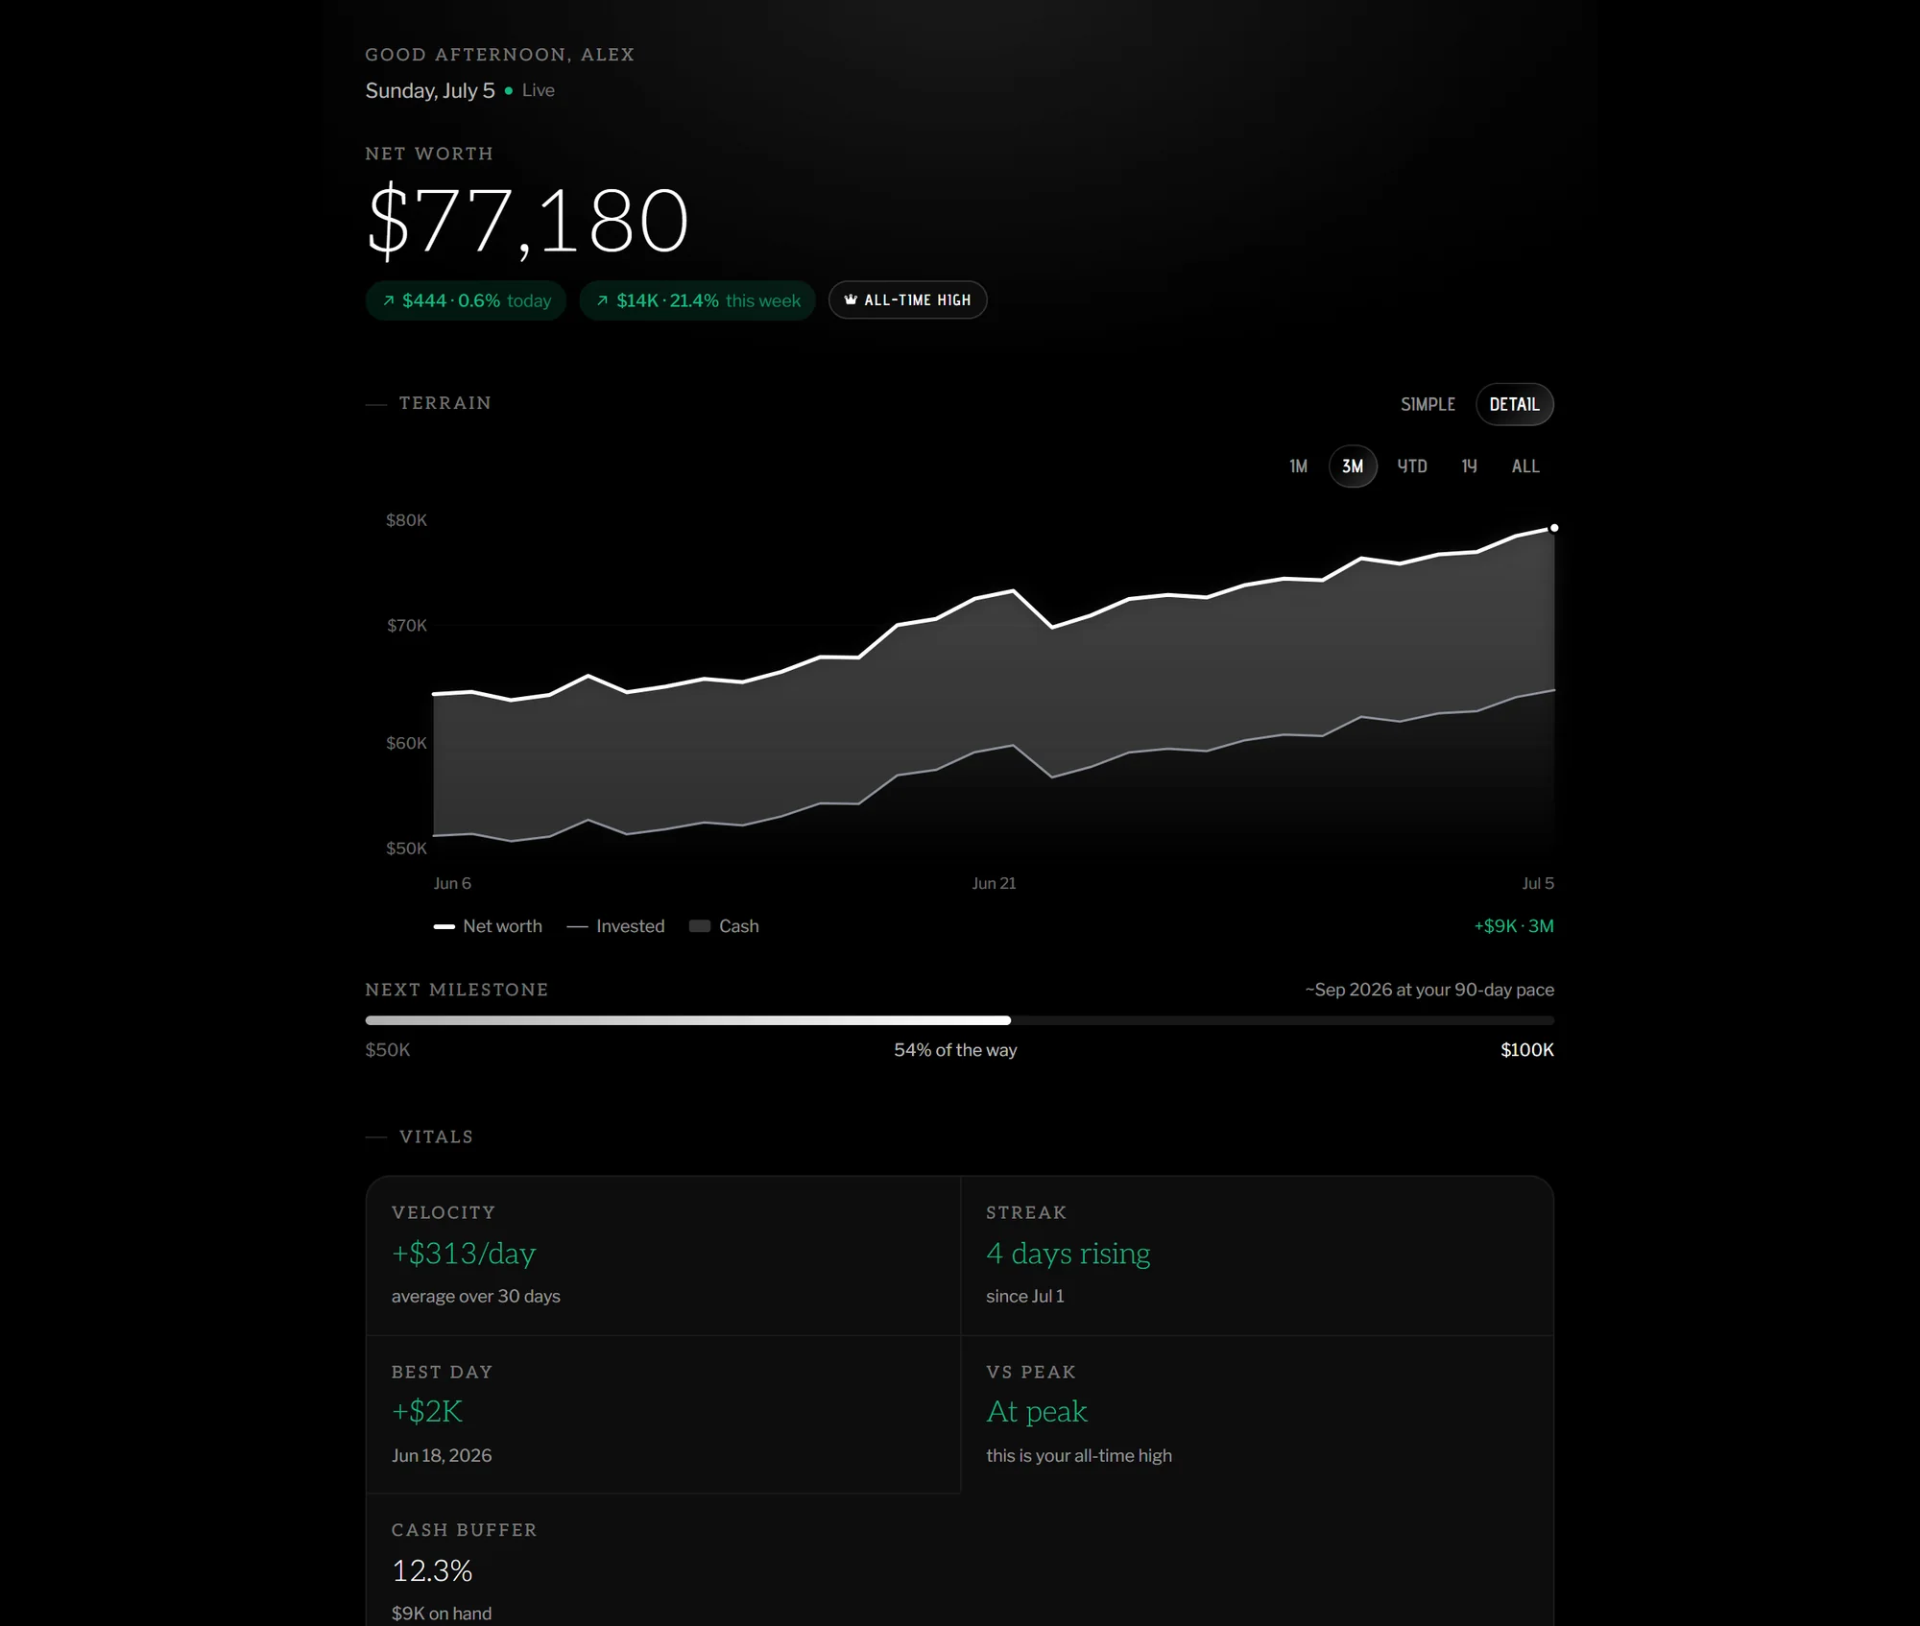This screenshot has height=1626, width=1920.
Task: Click the Net worth legend line marker
Action: (444, 926)
